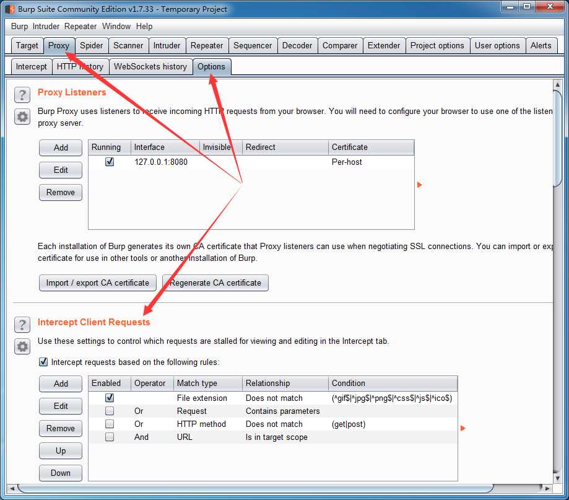Open Intercept Client Requests gear icon
Image resolution: width=569 pixels, height=500 pixels.
point(22,346)
